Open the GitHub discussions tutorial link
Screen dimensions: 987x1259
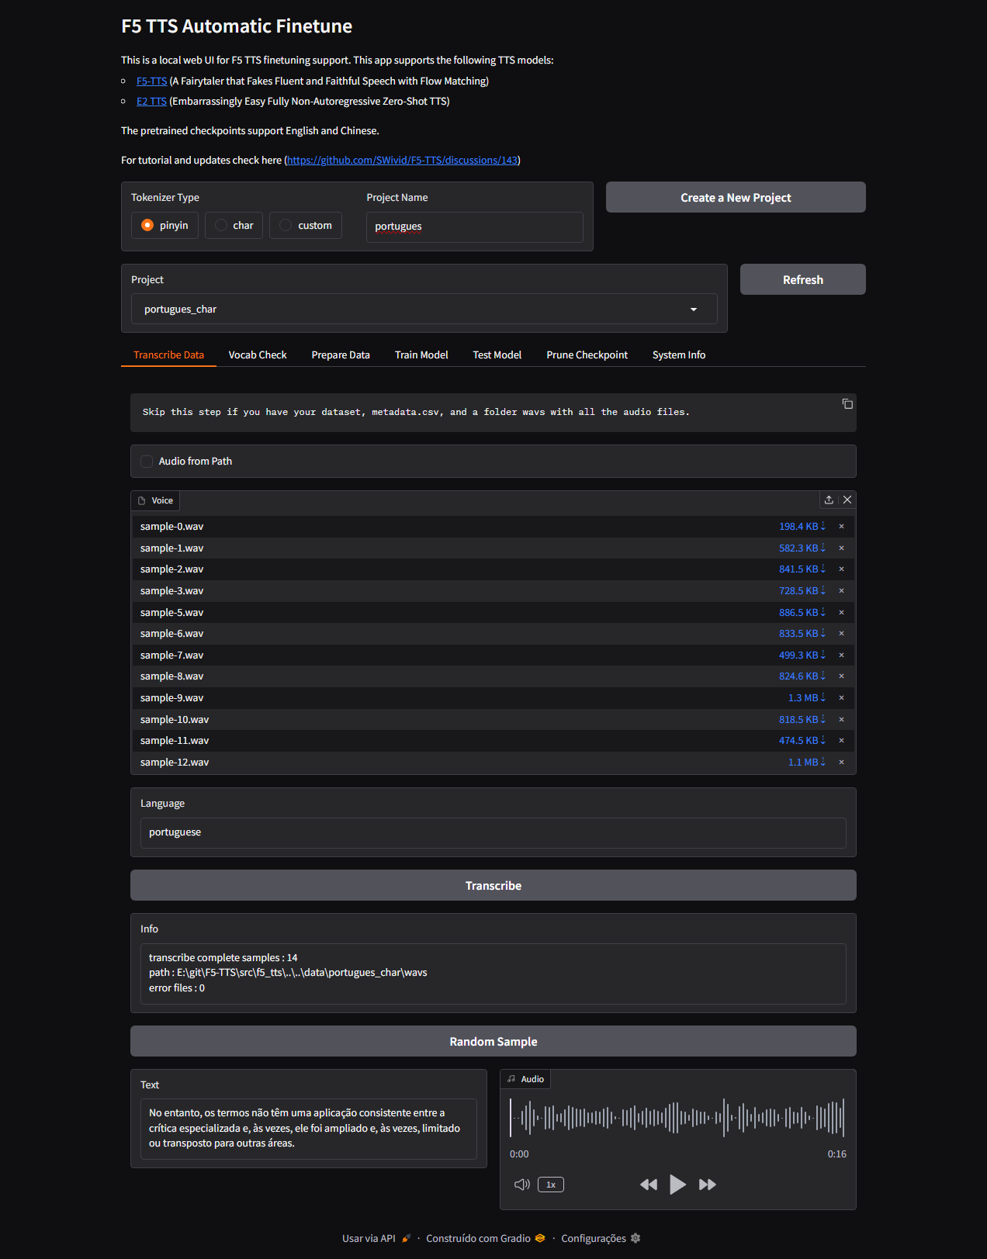point(402,161)
